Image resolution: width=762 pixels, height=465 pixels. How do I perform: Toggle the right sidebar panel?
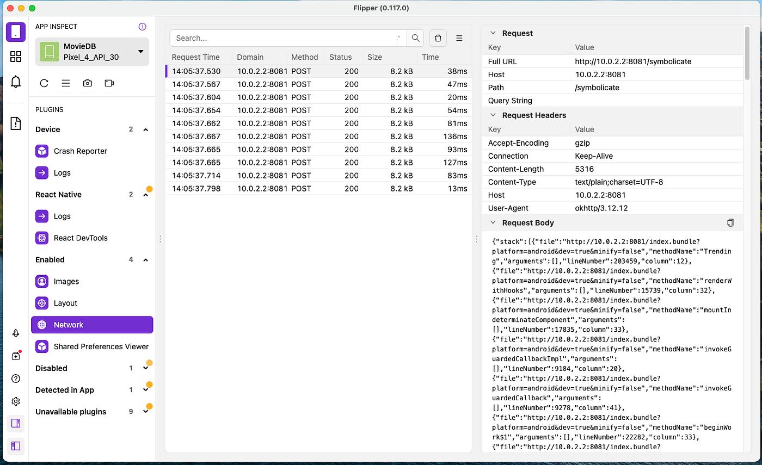[16, 423]
